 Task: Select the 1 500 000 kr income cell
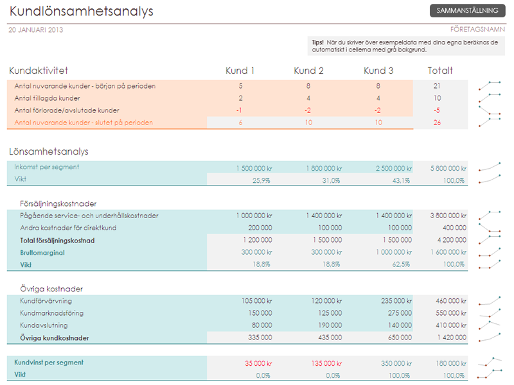click(254, 168)
